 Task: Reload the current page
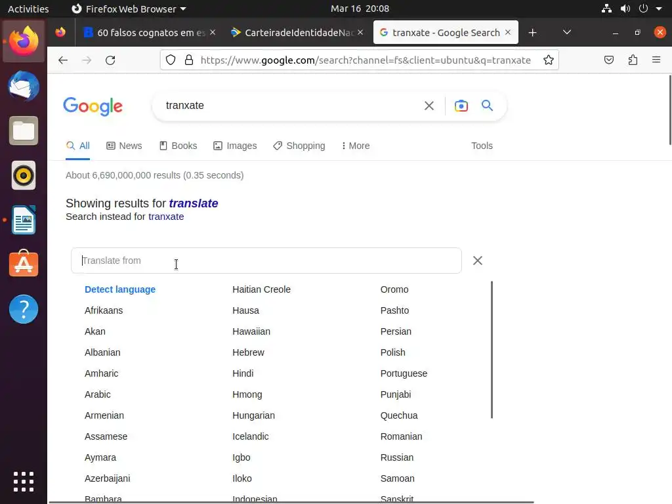point(110,60)
